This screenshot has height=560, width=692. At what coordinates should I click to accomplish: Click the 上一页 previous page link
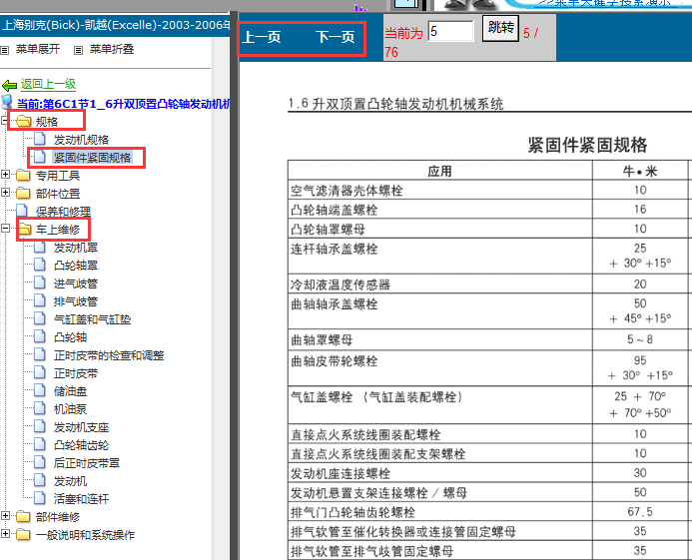click(x=262, y=37)
